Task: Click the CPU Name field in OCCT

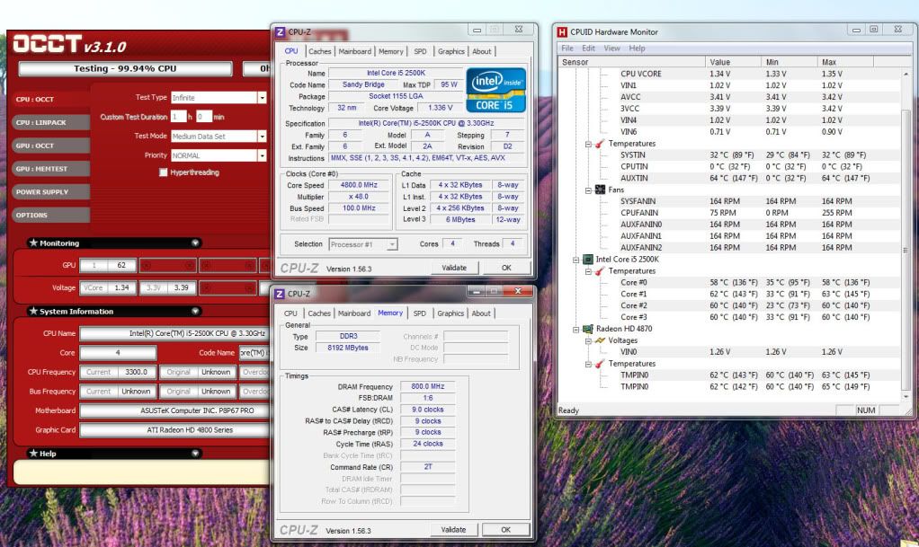Action: tap(174, 333)
